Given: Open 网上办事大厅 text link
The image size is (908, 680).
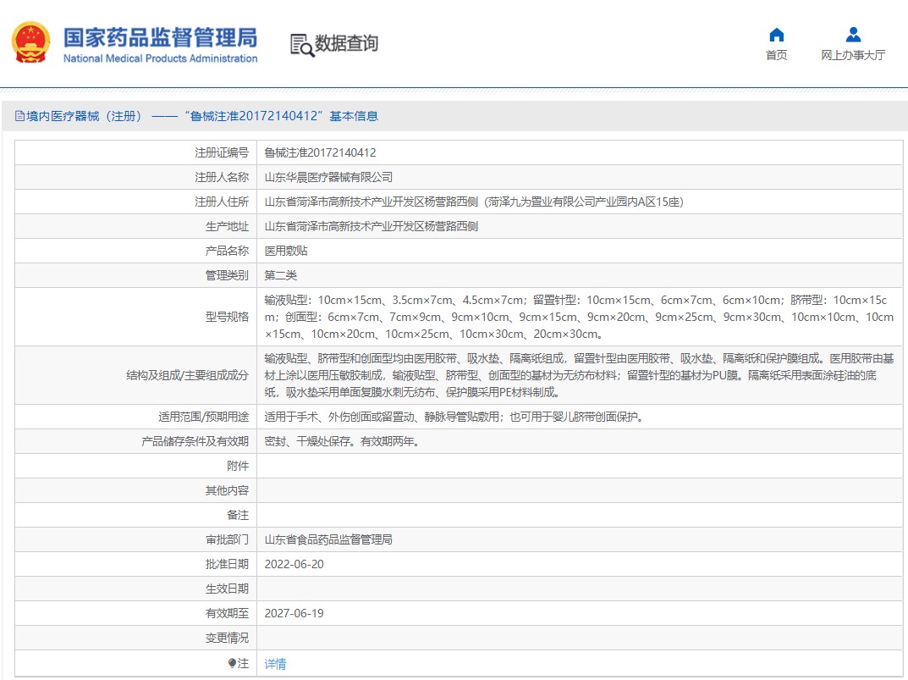Looking at the screenshot, I should click(x=853, y=55).
